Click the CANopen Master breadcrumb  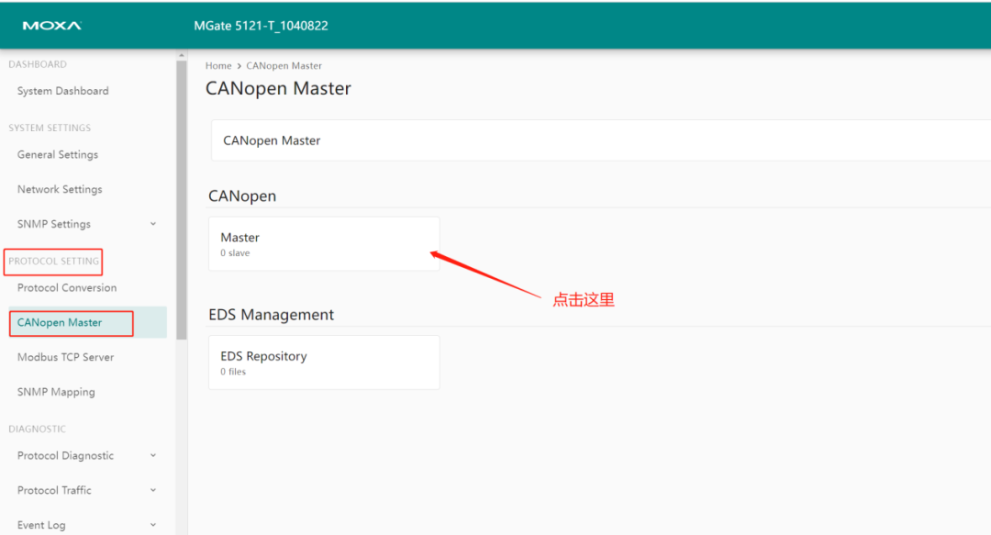[x=284, y=65]
